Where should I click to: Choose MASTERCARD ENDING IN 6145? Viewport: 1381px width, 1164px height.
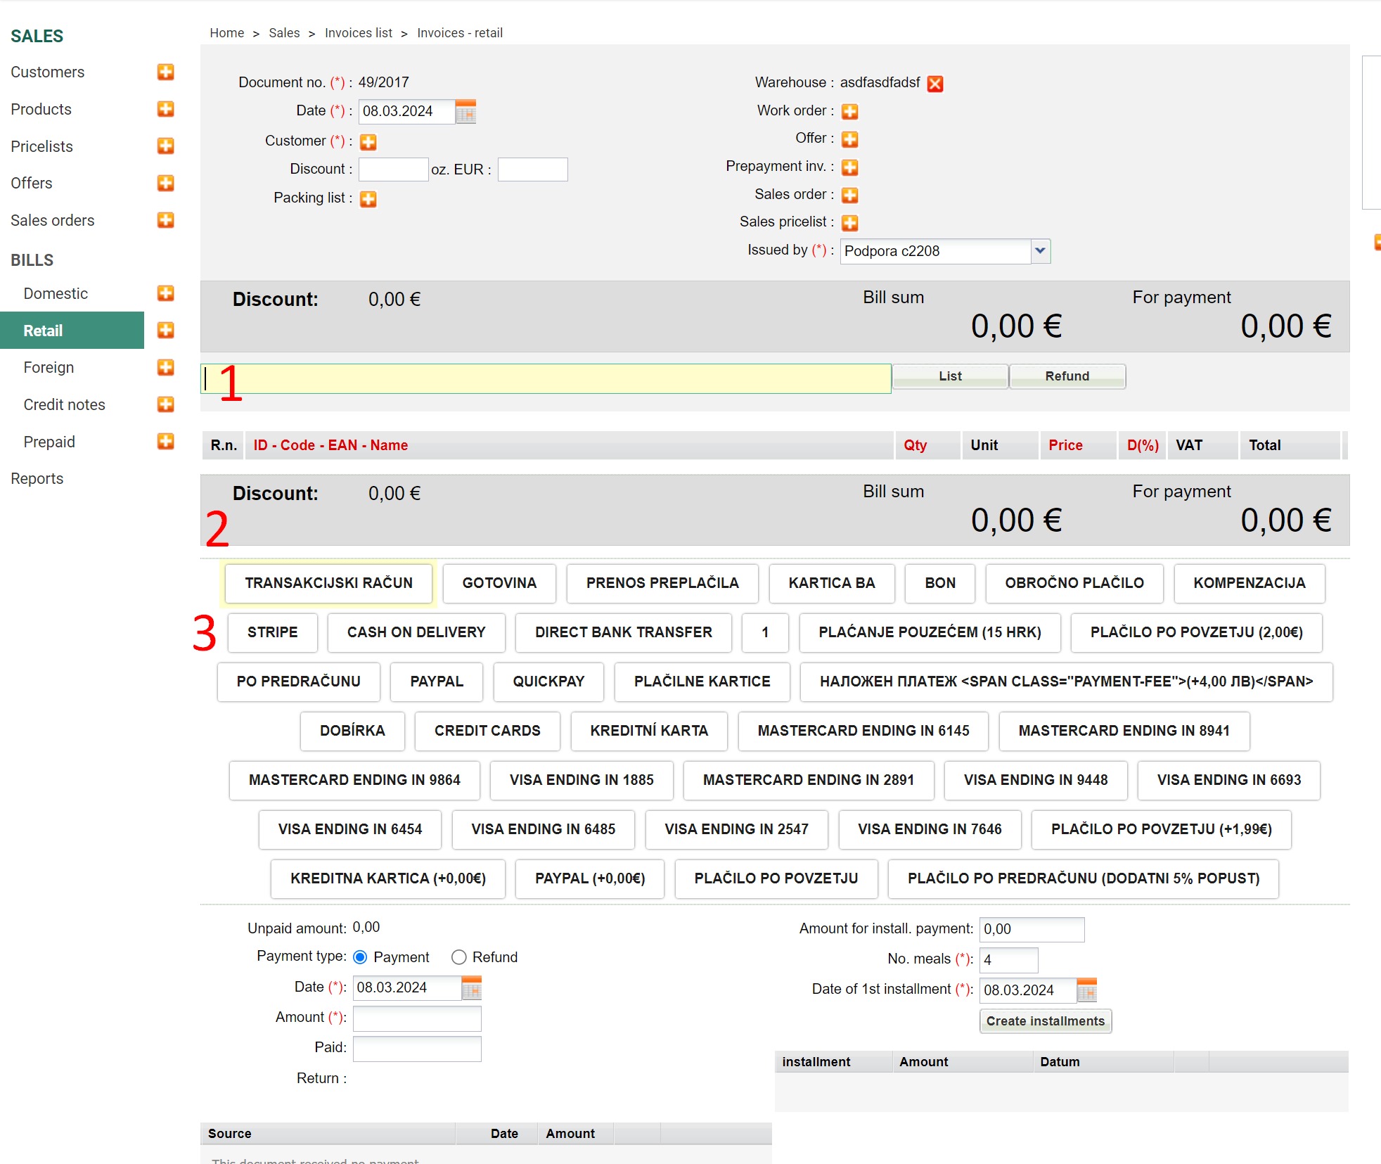click(x=863, y=731)
